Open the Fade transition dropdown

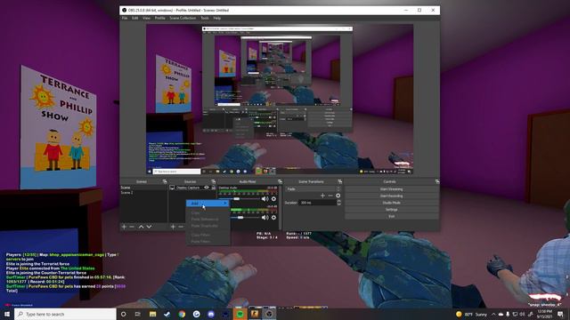(313, 189)
